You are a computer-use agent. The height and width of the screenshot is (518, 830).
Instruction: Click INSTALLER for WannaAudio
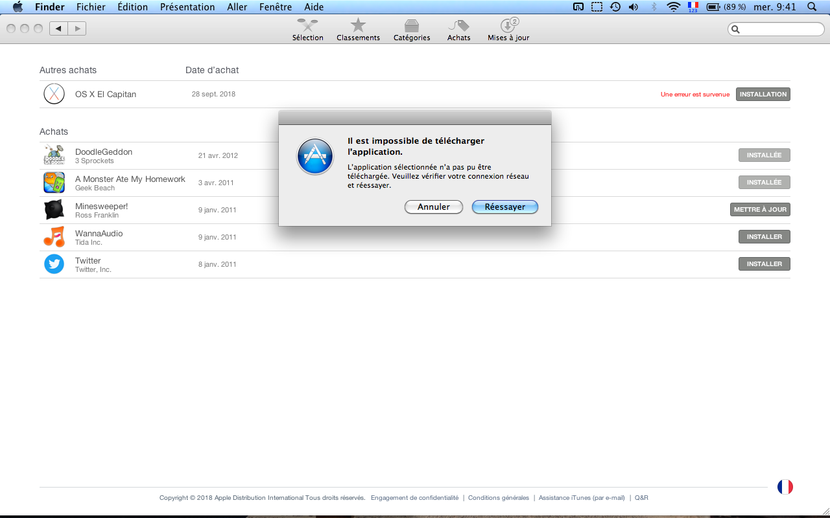765,237
